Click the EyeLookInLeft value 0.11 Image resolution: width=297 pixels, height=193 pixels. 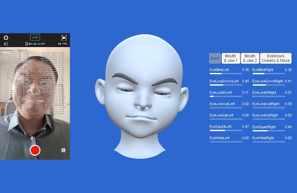click(x=245, y=93)
